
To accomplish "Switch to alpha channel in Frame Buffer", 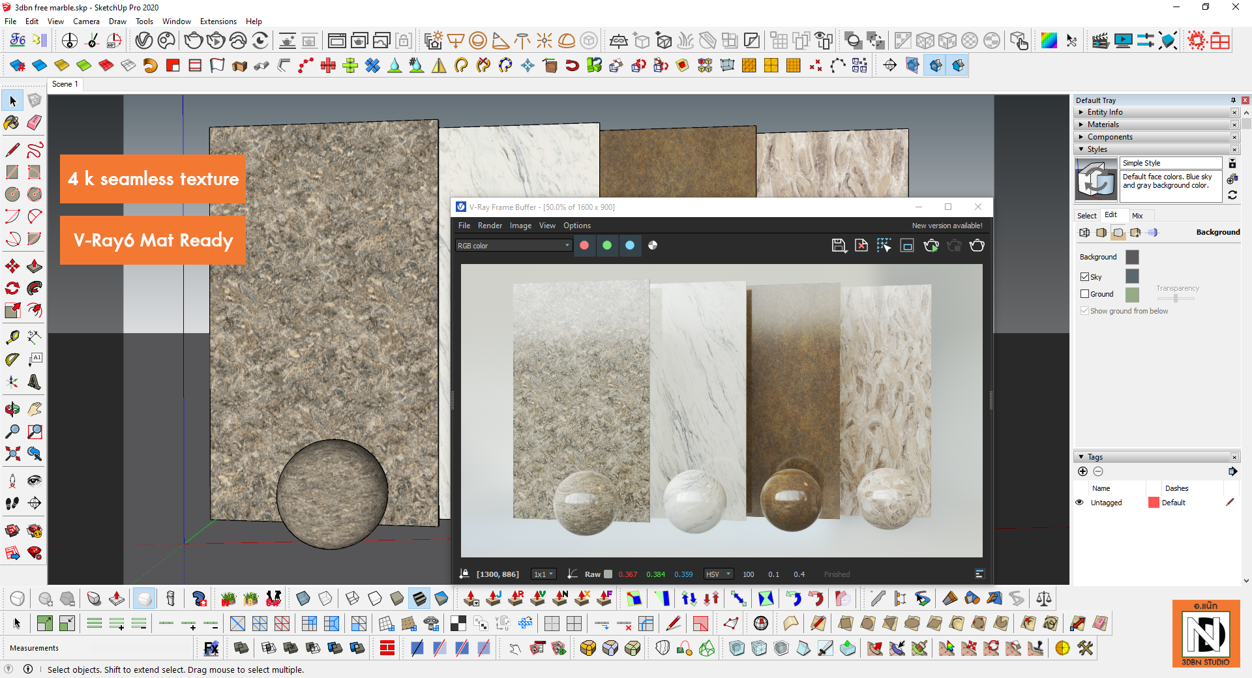I will [x=653, y=246].
